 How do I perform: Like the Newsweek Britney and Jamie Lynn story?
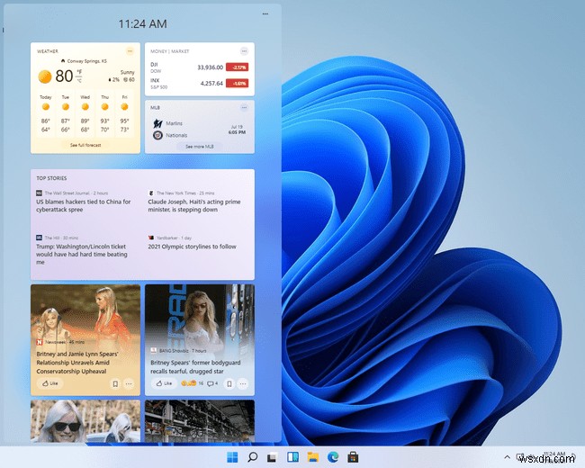(50, 383)
